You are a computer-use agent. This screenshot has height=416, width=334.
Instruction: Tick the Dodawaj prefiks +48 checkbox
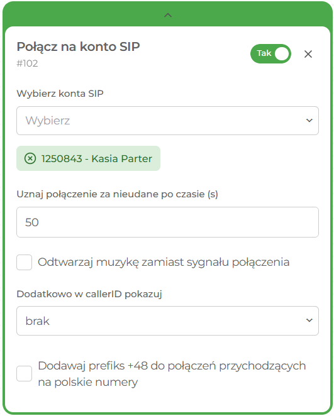pyautogui.click(x=24, y=373)
